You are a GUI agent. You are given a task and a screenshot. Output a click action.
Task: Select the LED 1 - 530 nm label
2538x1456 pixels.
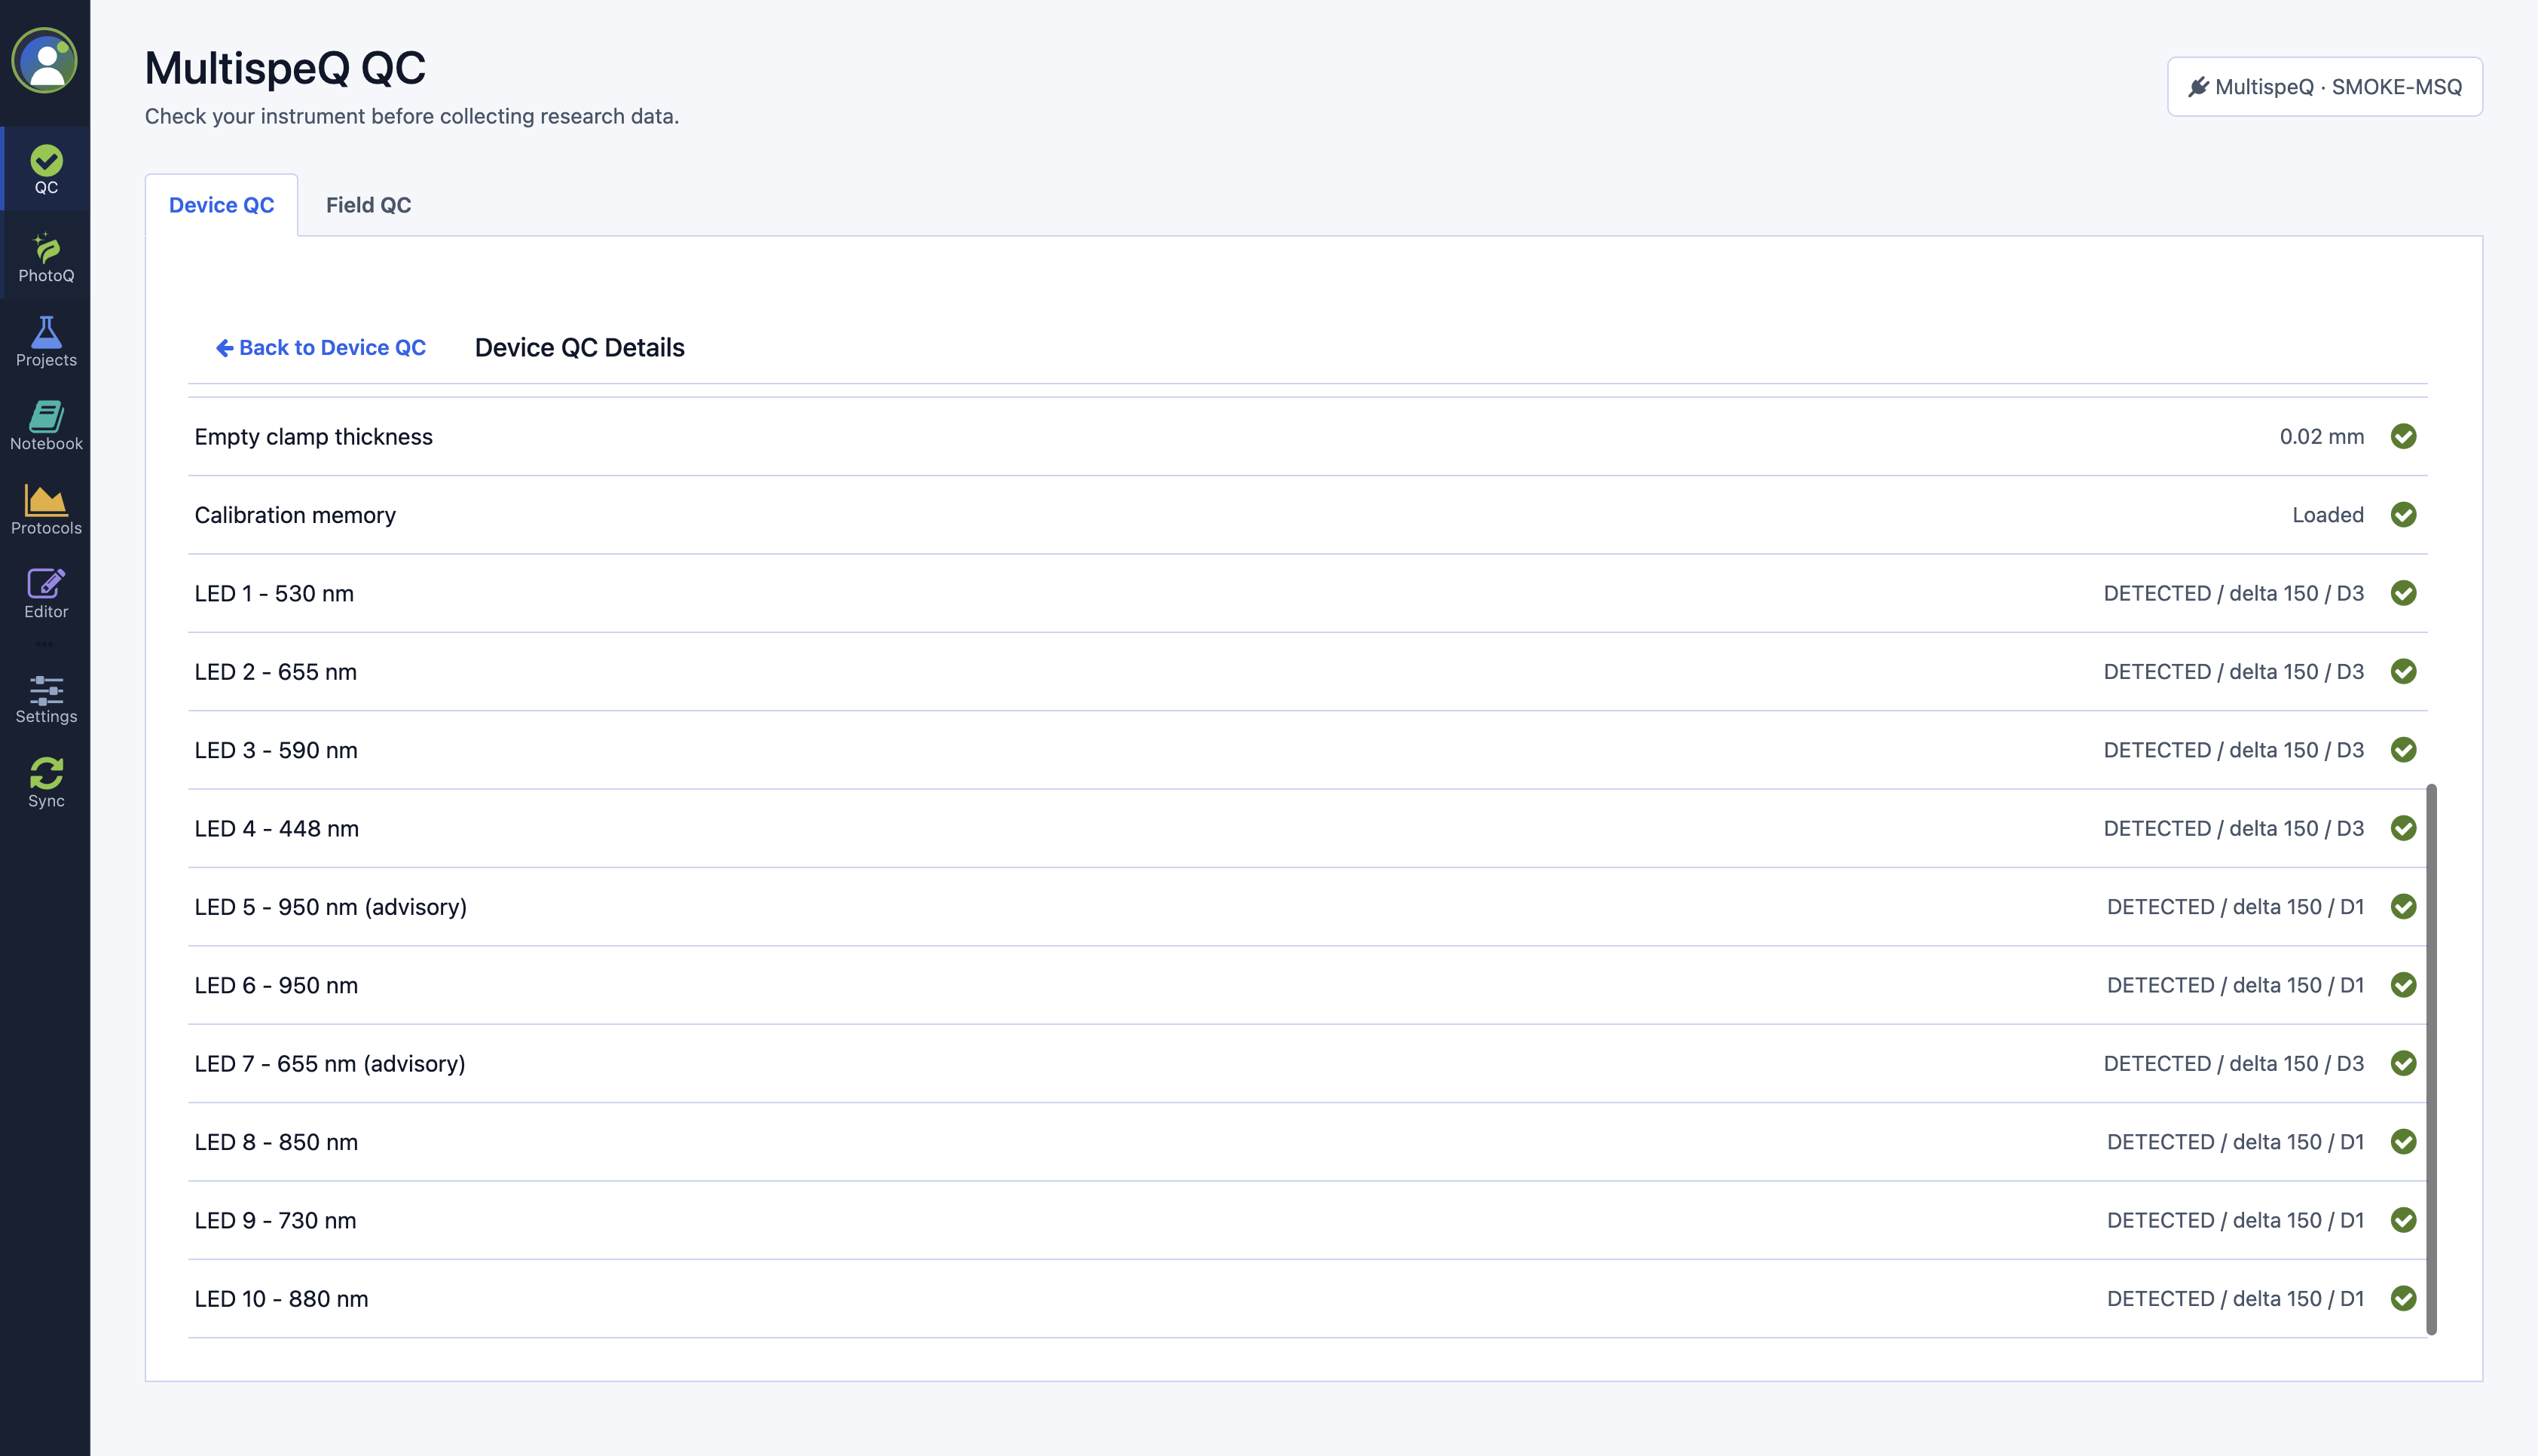[274, 594]
